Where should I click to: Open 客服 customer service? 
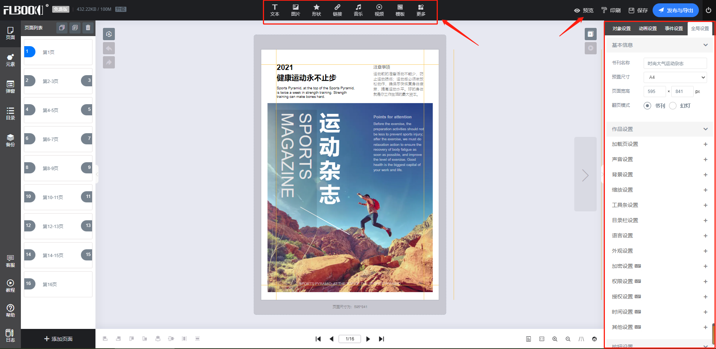[x=10, y=261]
